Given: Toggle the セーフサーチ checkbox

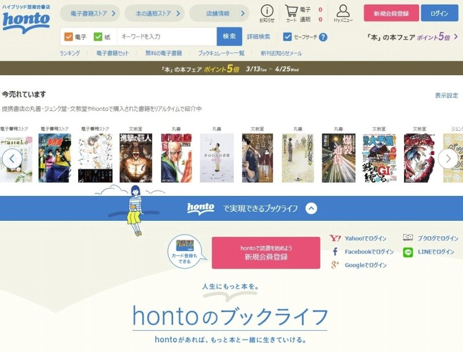Looking at the screenshot, I should (x=287, y=37).
